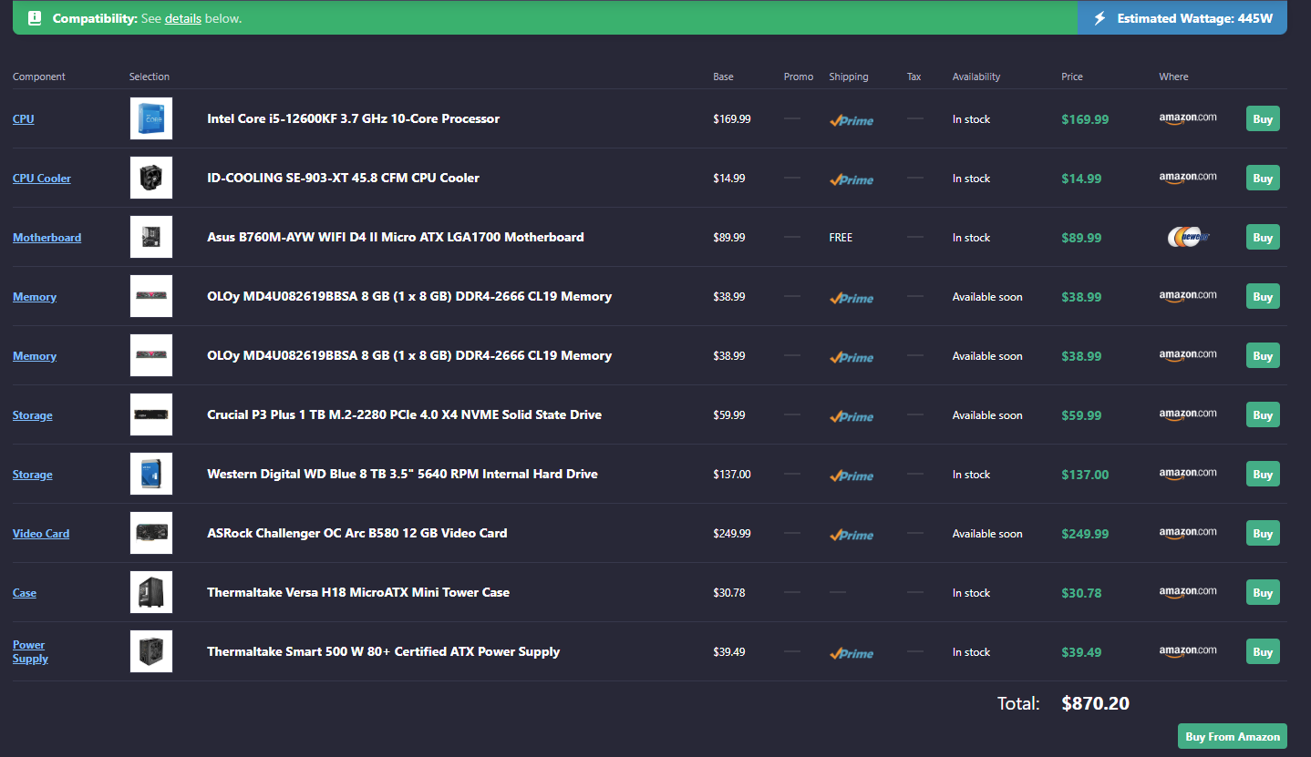Click the lightning bolt wattage icon
This screenshot has height=757, width=1311.
(x=1100, y=18)
